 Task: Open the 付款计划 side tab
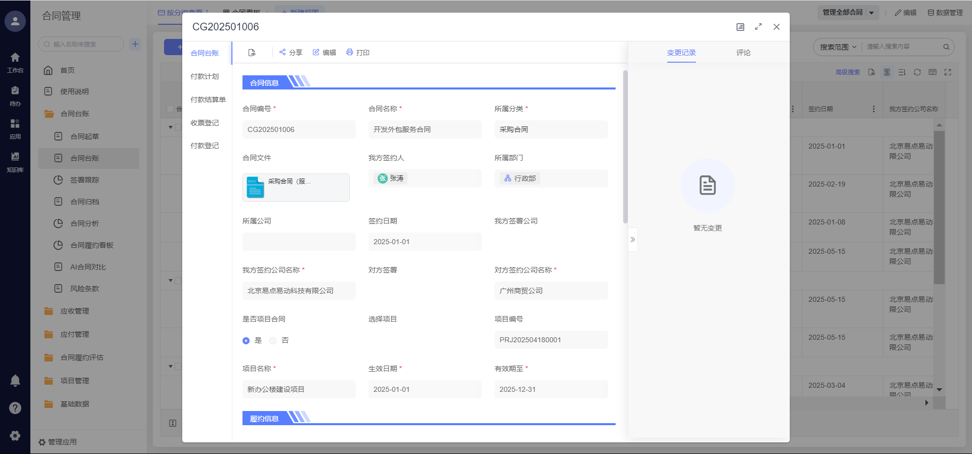[x=205, y=76]
